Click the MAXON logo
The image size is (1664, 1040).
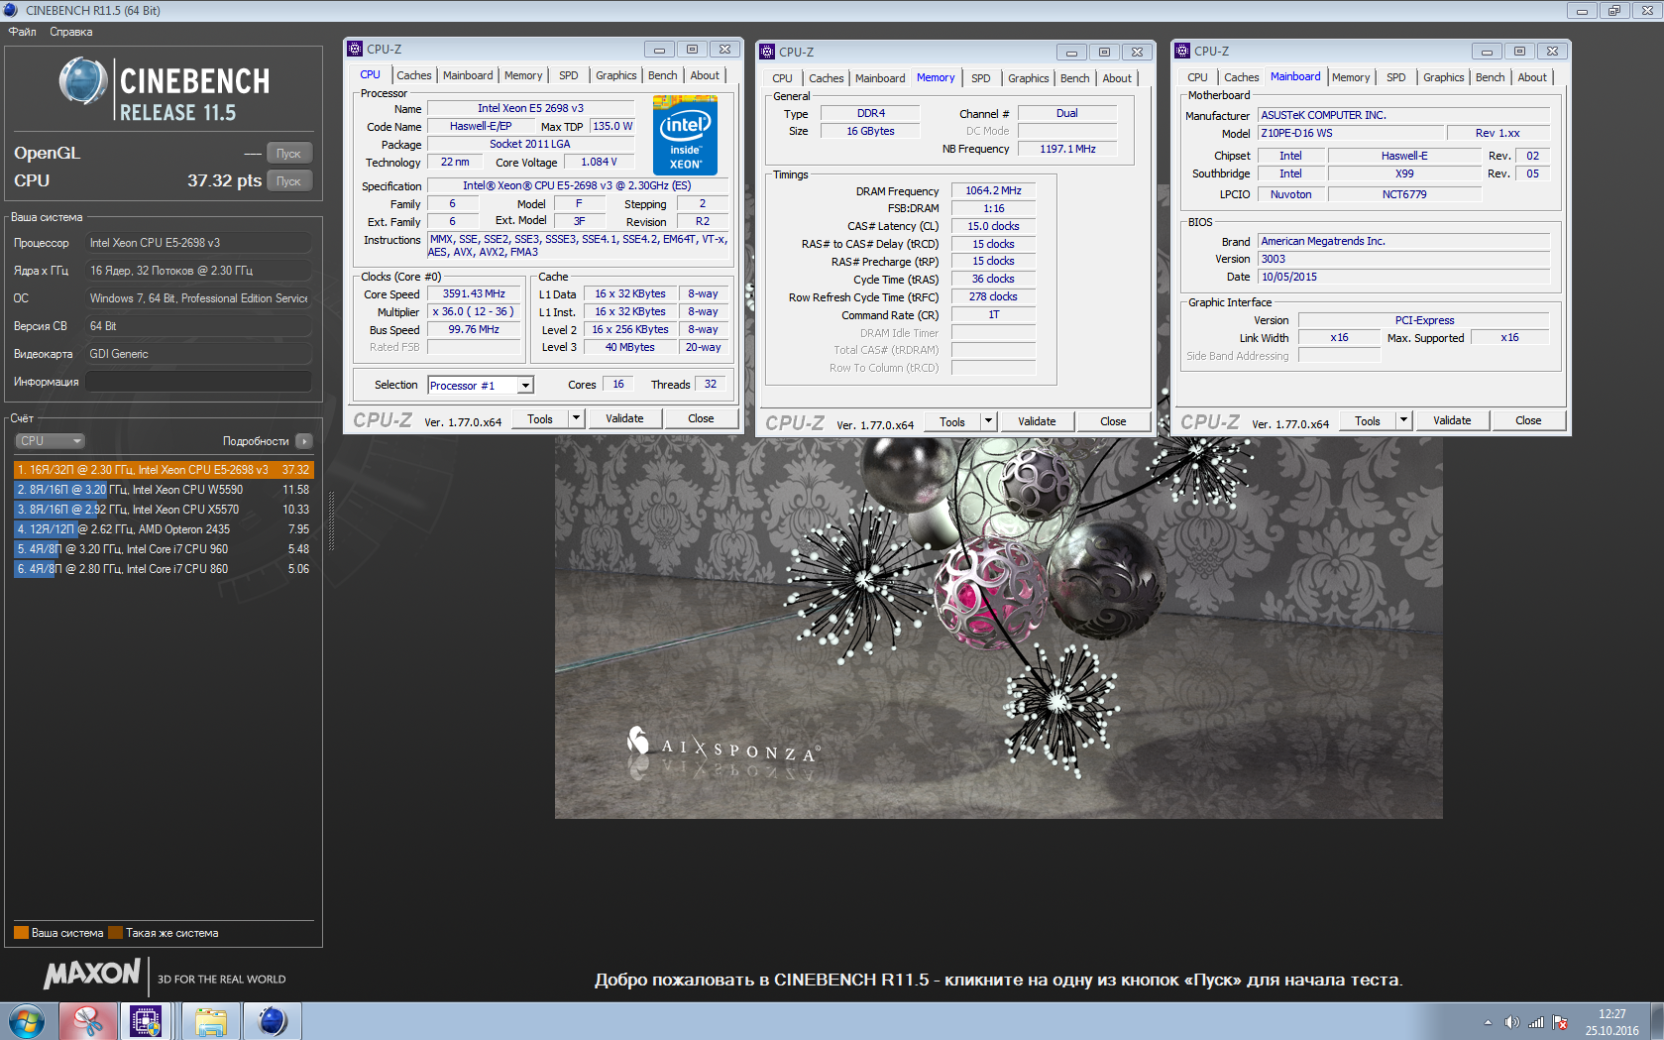point(91,975)
